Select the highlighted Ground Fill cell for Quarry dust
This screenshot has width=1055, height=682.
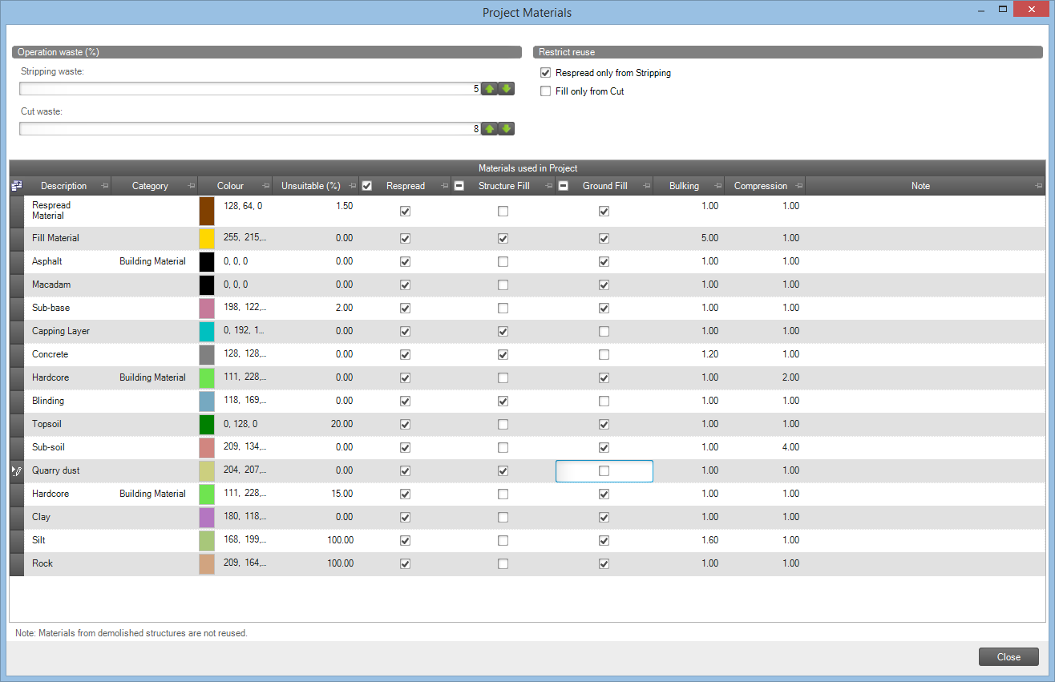point(604,471)
